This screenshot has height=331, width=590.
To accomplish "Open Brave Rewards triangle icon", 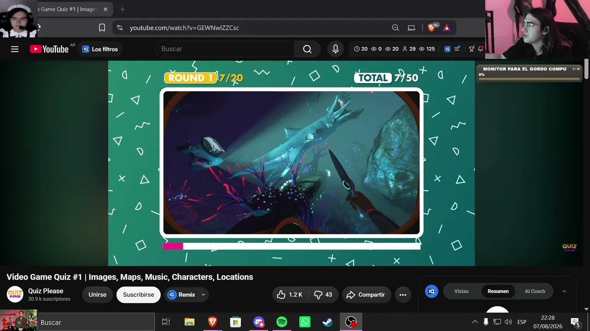I will click(447, 28).
